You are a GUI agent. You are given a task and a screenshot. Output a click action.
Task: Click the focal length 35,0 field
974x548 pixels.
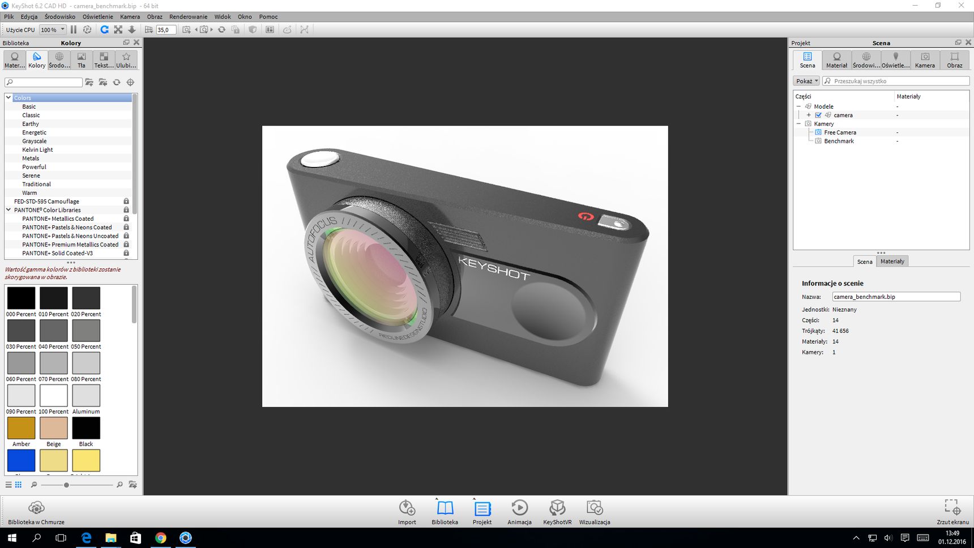[165, 29]
